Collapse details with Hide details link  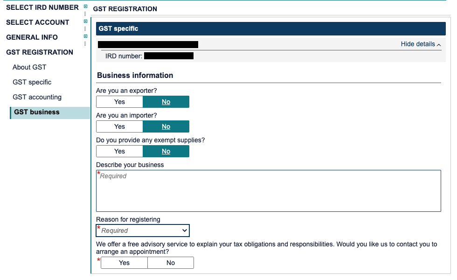(418, 44)
